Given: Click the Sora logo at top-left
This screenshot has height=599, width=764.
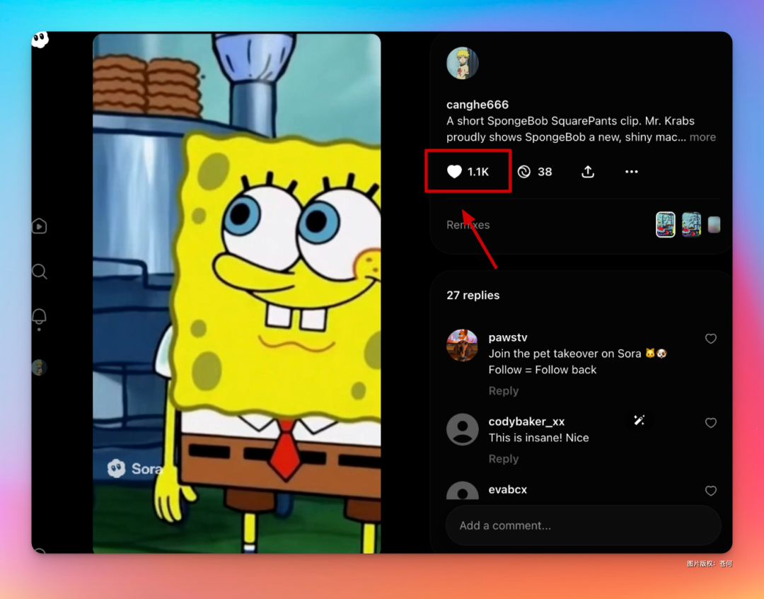Looking at the screenshot, I should 40,40.
